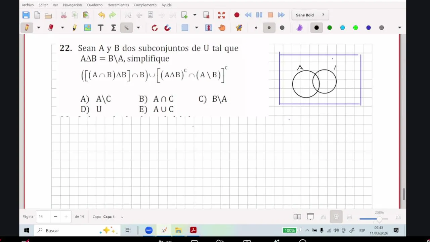Viewport: 430px width, 242px height.
Task: Decrease page number with minus stepper
Action: (x=55, y=217)
